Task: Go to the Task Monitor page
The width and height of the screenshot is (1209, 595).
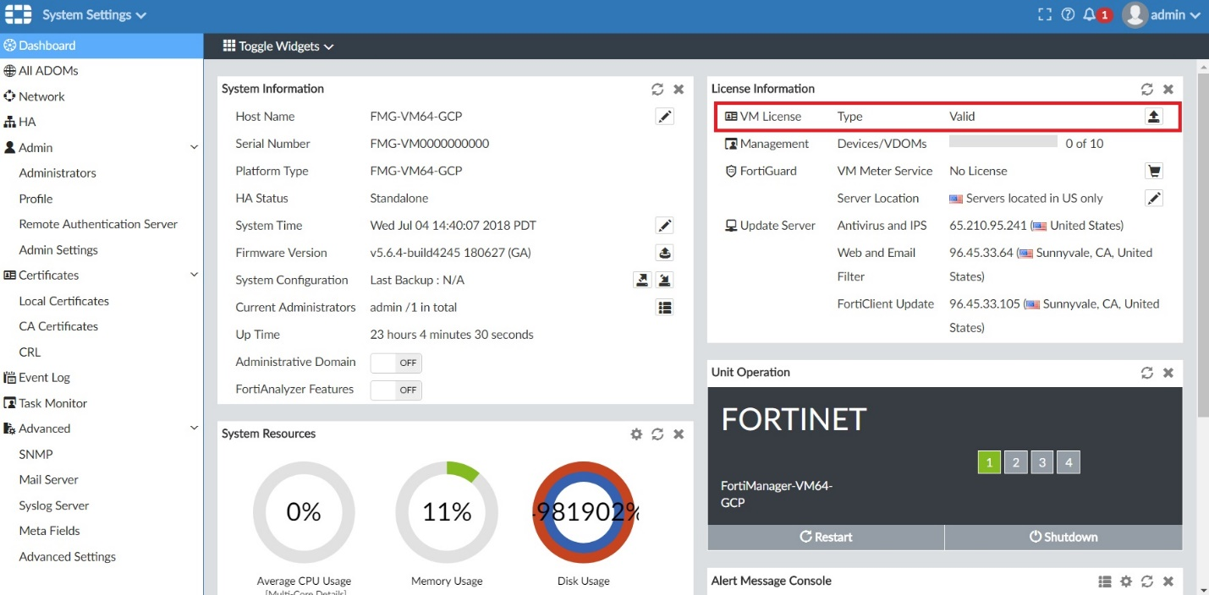Action: click(49, 403)
